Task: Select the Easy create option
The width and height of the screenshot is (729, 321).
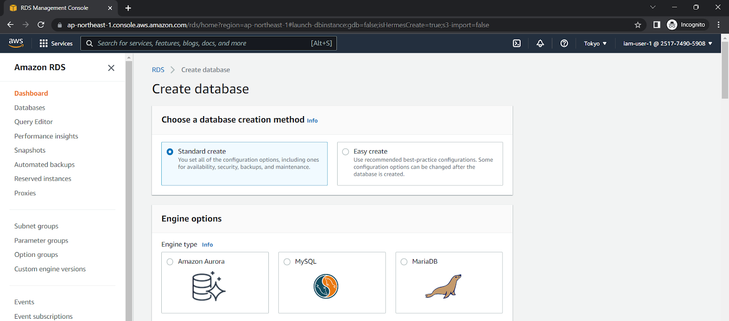Action: coord(420,163)
